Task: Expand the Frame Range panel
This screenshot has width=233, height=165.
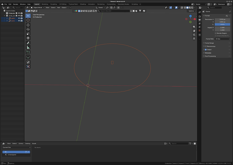Action: tap(209, 43)
